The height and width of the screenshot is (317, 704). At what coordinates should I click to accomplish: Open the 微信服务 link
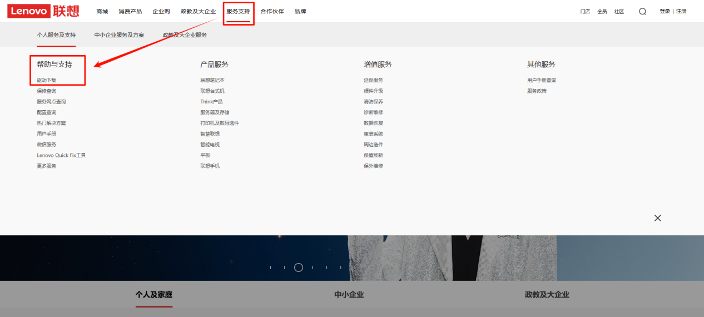(x=47, y=145)
